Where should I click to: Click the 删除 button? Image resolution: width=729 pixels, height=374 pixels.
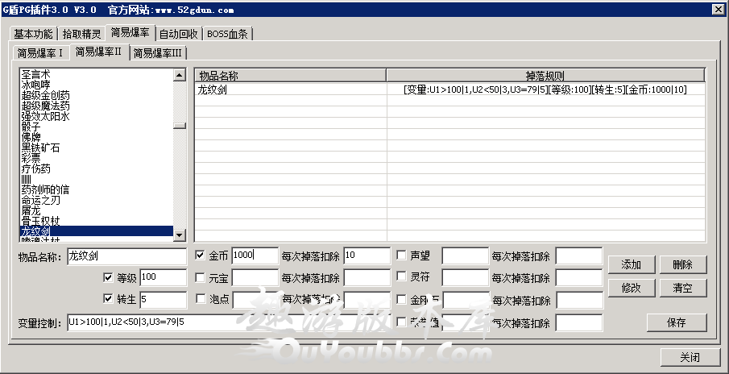click(x=683, y=265)
